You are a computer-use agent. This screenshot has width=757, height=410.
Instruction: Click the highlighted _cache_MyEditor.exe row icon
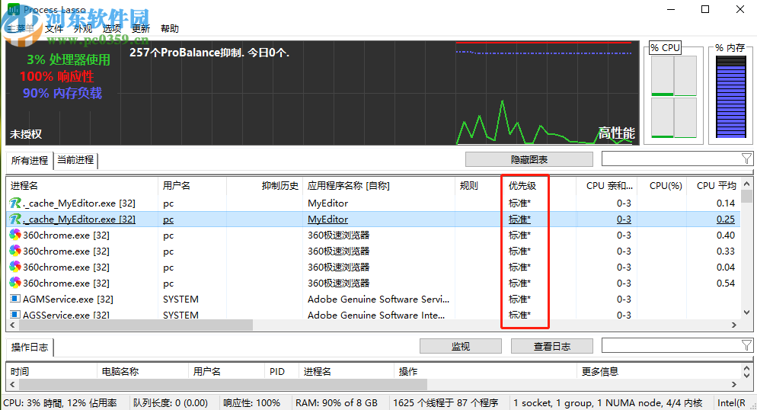point(15,219)
